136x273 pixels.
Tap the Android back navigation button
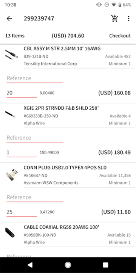coord(30,265)
